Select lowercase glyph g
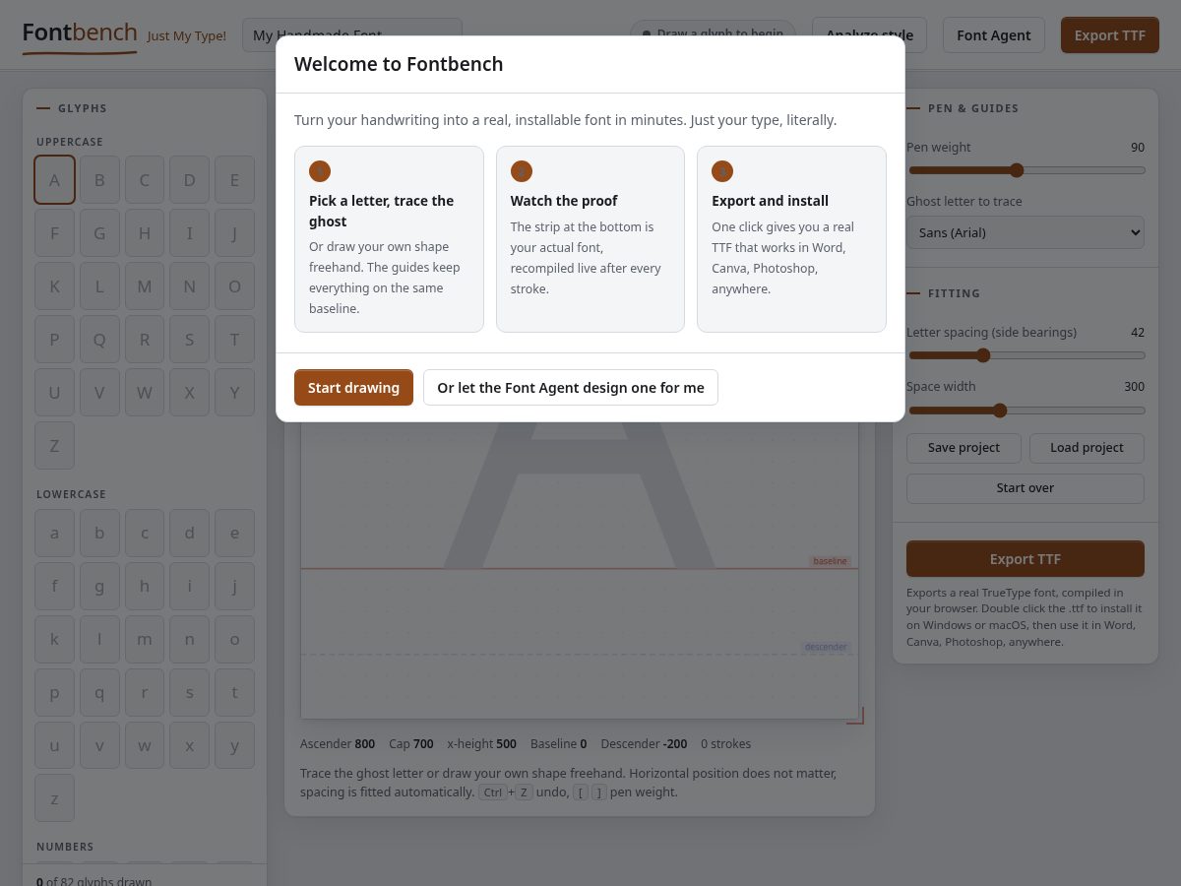Viewport: 1181px width, 886px height. pos(99,587)
